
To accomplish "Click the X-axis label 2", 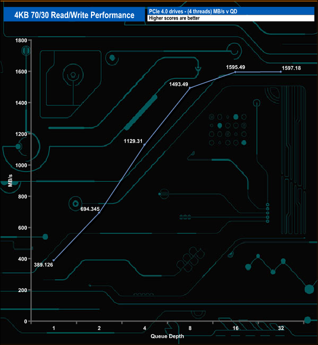I will tap(99, 328).
